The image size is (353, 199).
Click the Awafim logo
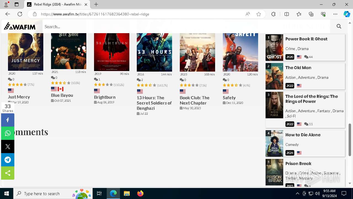click(x=20, y=26)
